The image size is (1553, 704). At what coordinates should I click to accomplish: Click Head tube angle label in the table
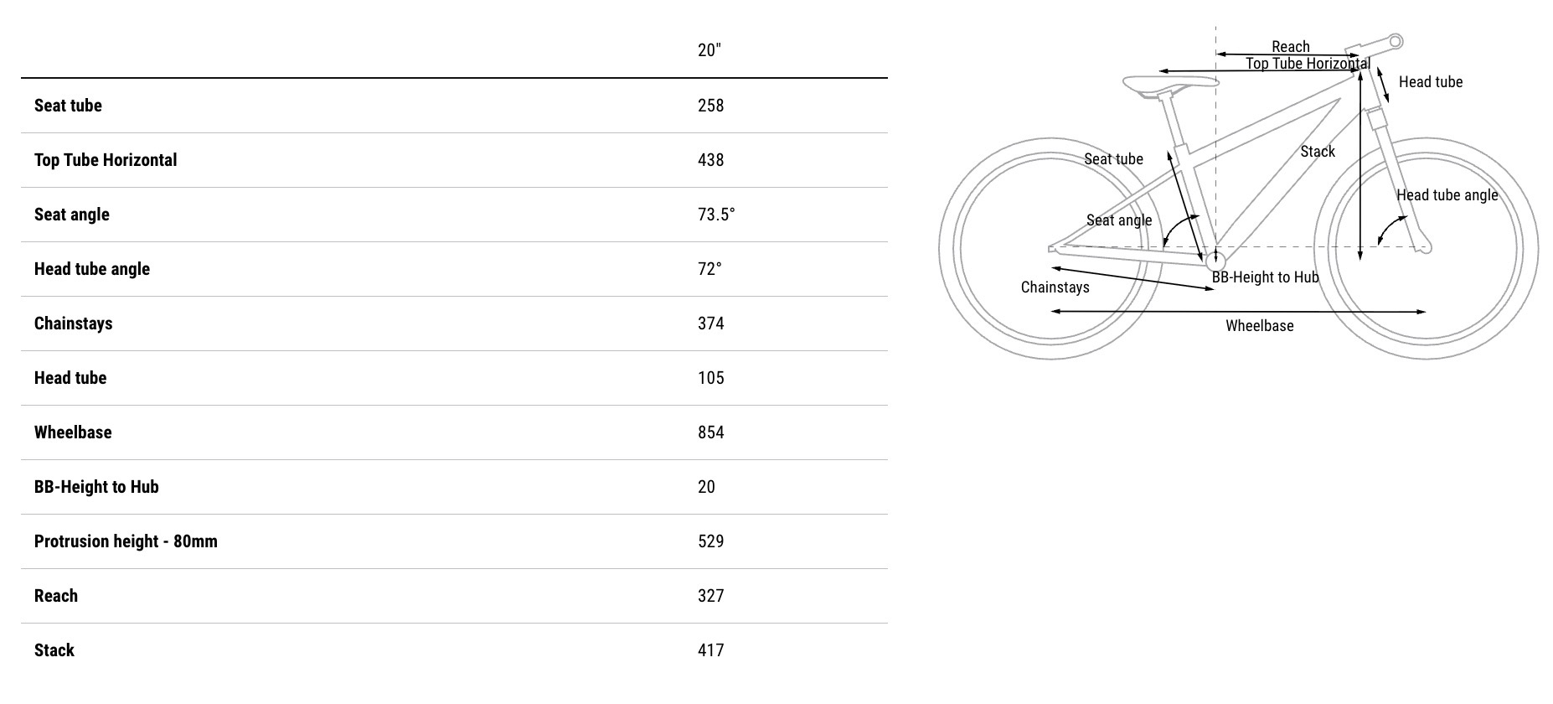[92, 269]
